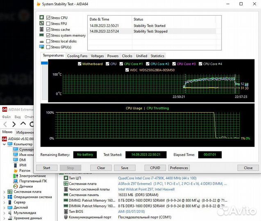Viewport: 261px width, 221px height.
Task: Select the Stability Test: Stopped log row
Action: (x=152, y=31)
